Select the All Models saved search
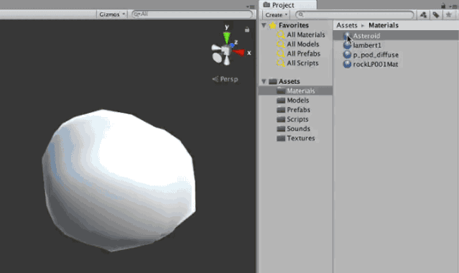This screenshot has width=459, height=273. tap(303, 44)
